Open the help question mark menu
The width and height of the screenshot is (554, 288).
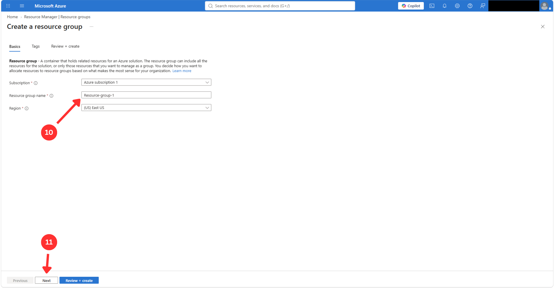point(470,6)
